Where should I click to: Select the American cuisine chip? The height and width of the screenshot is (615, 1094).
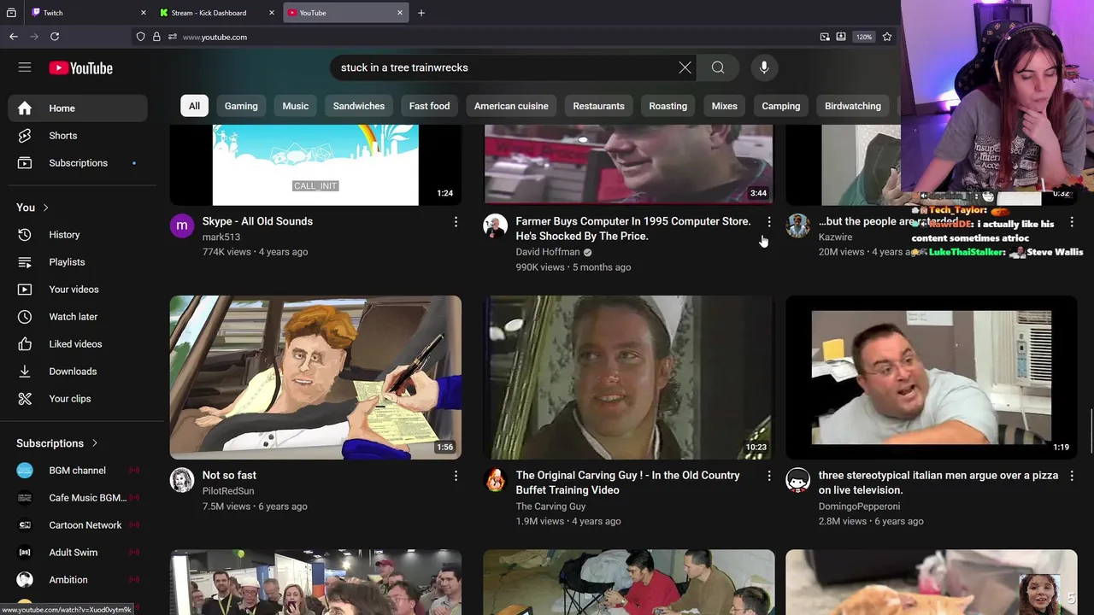[511, 106]
